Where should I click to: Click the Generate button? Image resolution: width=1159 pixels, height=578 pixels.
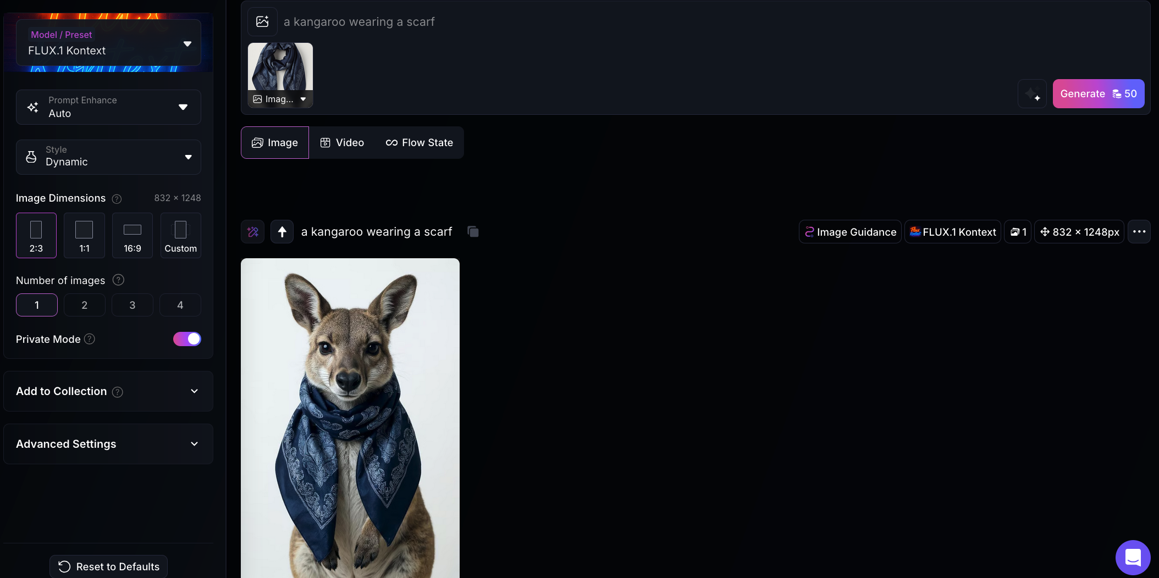pyautogui.click(x=1099, y=94)
